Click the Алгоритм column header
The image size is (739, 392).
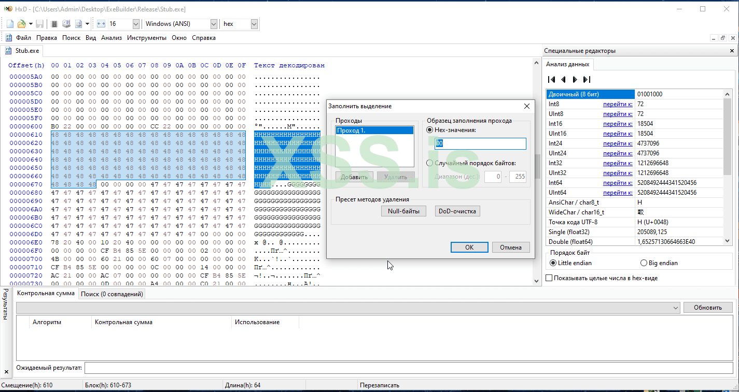(x=60, y=322)
